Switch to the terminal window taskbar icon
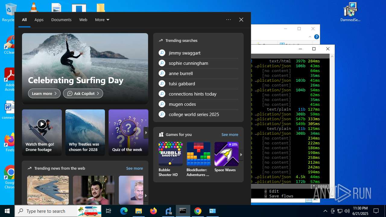This screenshot has height=217, width=386. (x=183, y=211)
